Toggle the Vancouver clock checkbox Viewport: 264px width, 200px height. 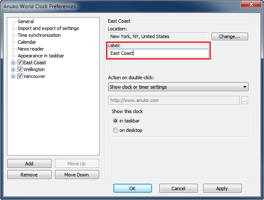point(20,76)
